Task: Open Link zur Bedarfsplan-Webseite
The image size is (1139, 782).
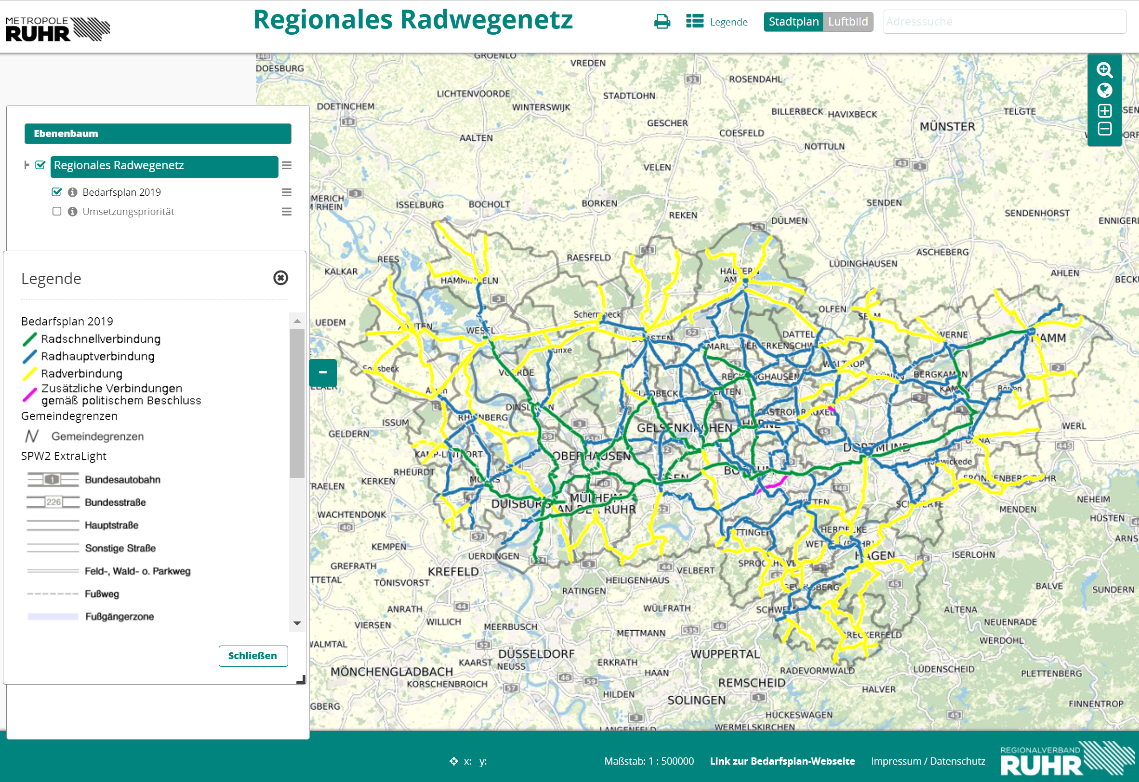Action: coord(782,761)
